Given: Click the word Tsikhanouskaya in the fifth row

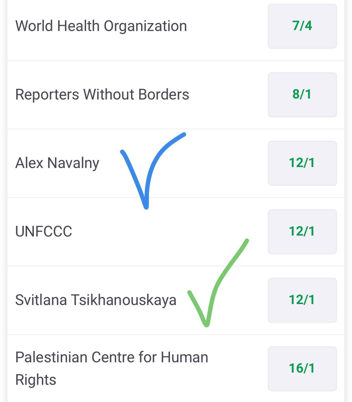Looking at the screenshot, I should [x=123, y=300].
